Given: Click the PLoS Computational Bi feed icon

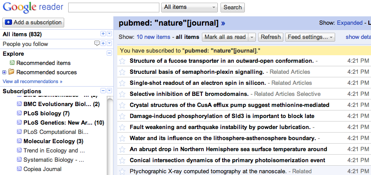Looking at the screenshot, I should tap(19, 132).
